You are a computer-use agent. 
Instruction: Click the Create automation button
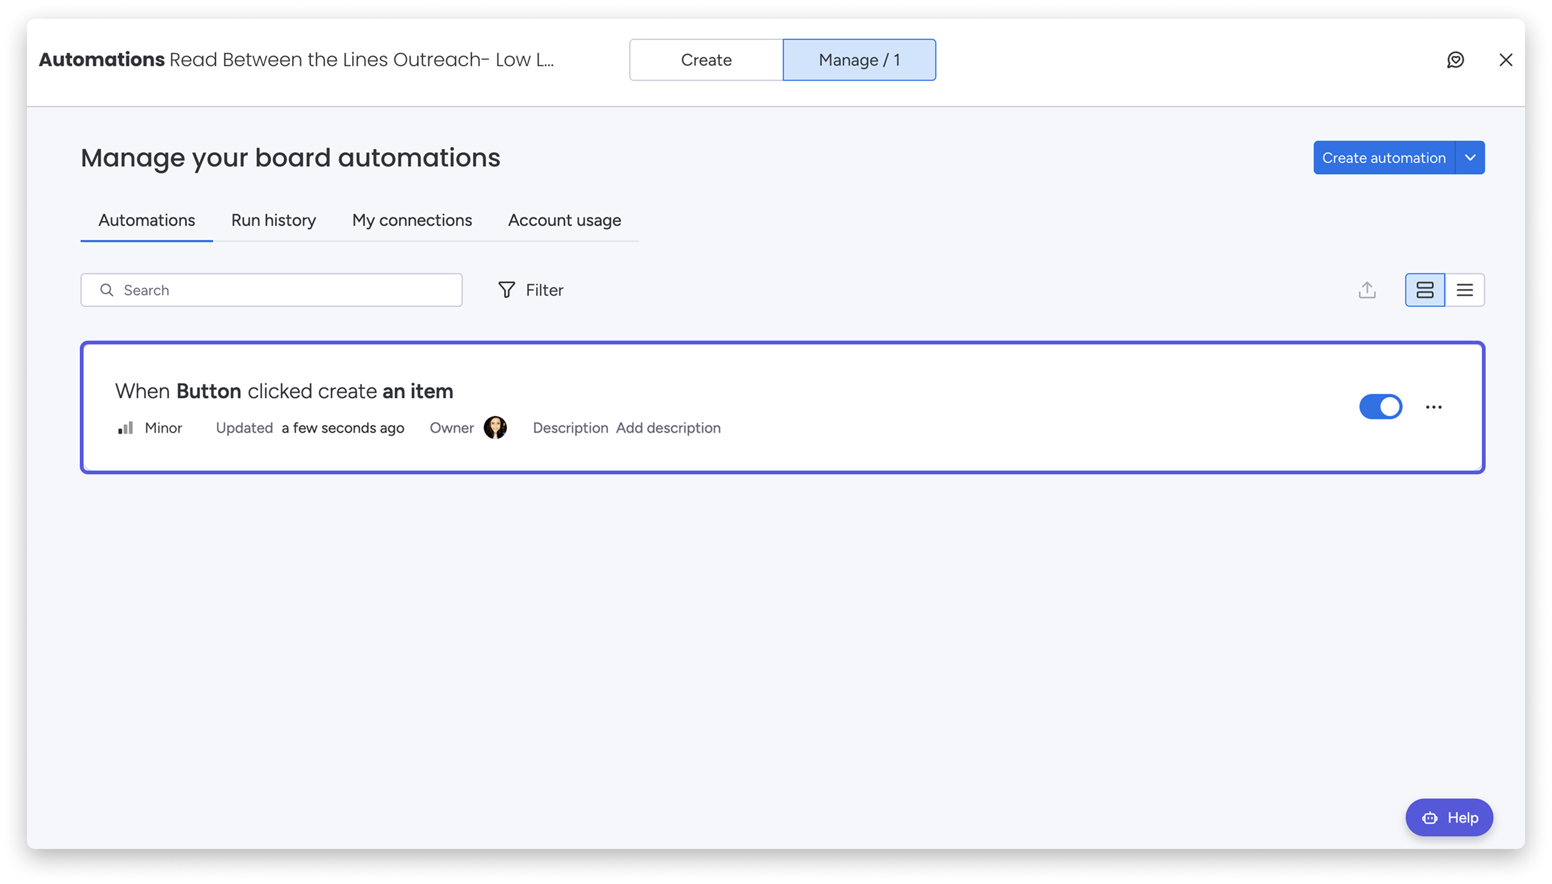pos(1384,157)
